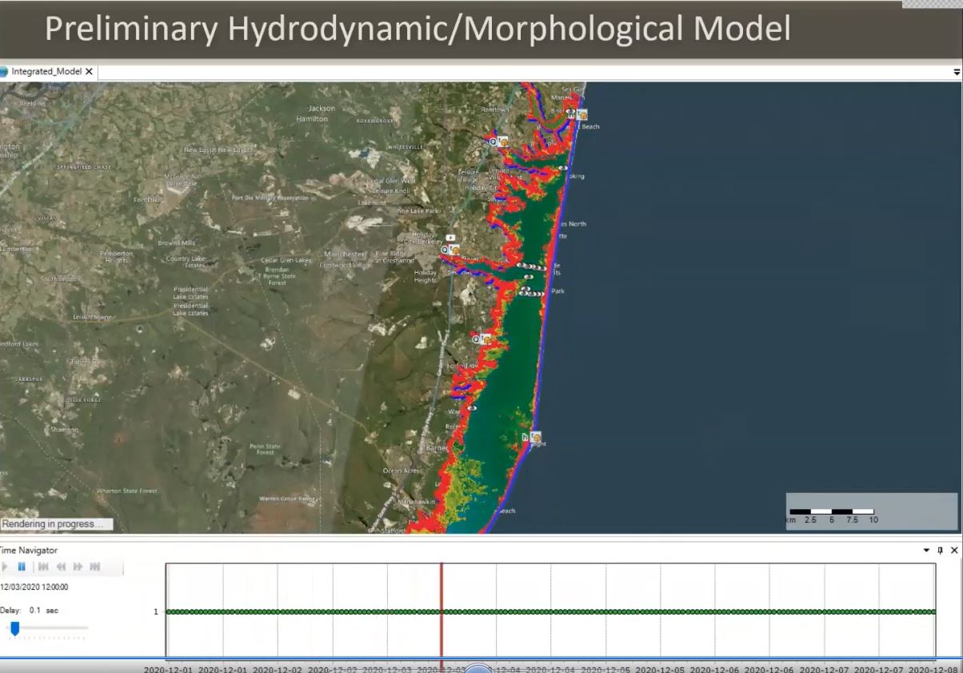This screenshot has height=673, width=963.
Task: Pause the Time Navigator animation
Action: click(x=22, y=567)
